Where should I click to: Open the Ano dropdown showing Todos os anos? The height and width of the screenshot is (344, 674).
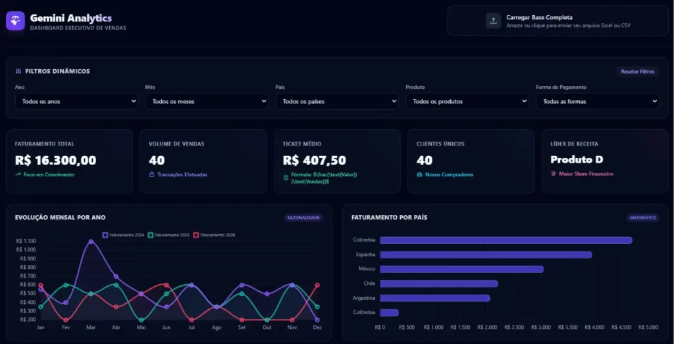76,102
